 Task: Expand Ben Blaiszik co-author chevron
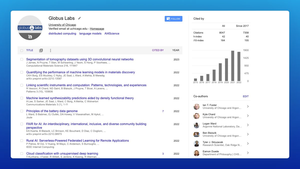pos(248,134)
